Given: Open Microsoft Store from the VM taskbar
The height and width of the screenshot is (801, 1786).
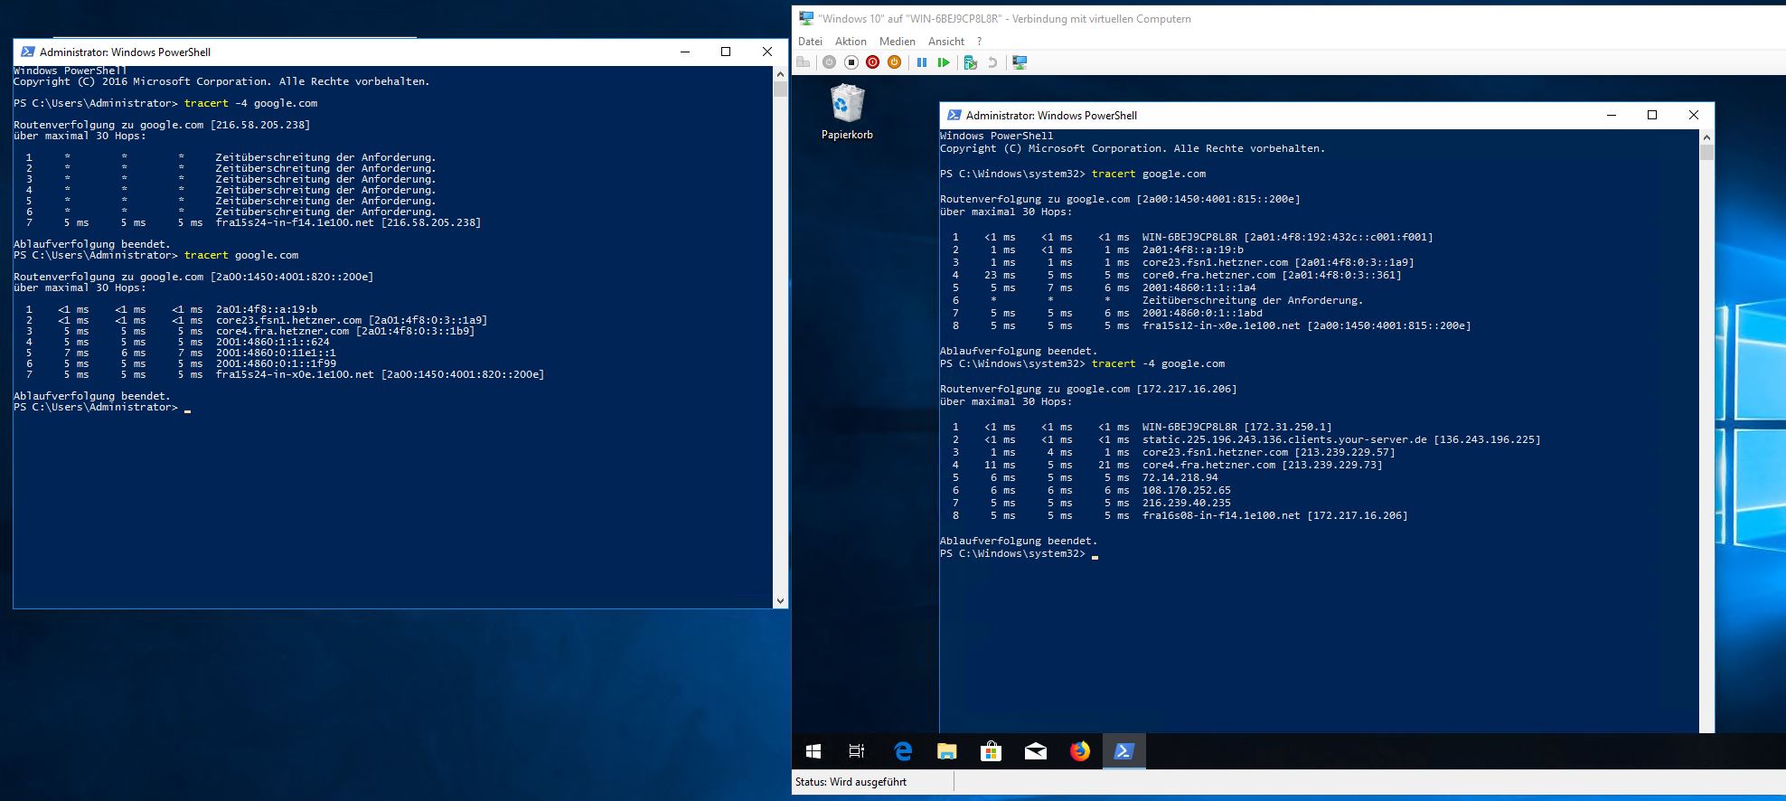Looking at the screenshot, I should tap(991, 751).
